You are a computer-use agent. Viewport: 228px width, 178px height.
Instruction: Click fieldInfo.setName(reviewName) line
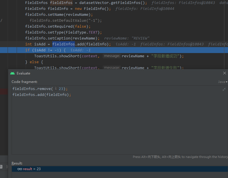(x=59, y=14)
